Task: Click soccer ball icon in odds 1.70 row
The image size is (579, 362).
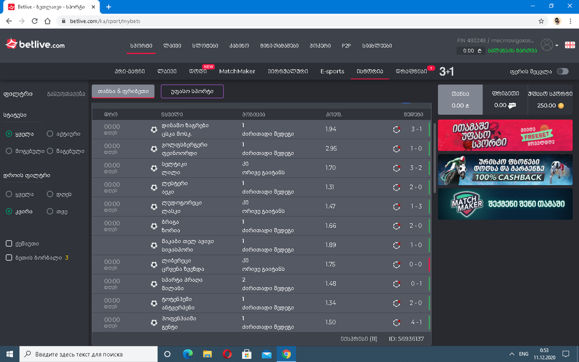Action: (154, 168)
